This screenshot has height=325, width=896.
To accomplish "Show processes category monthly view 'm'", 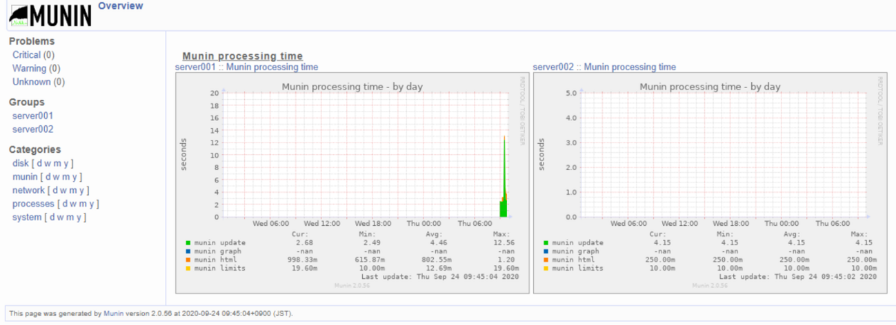I will pyautogui.click(x=83, y=204).
